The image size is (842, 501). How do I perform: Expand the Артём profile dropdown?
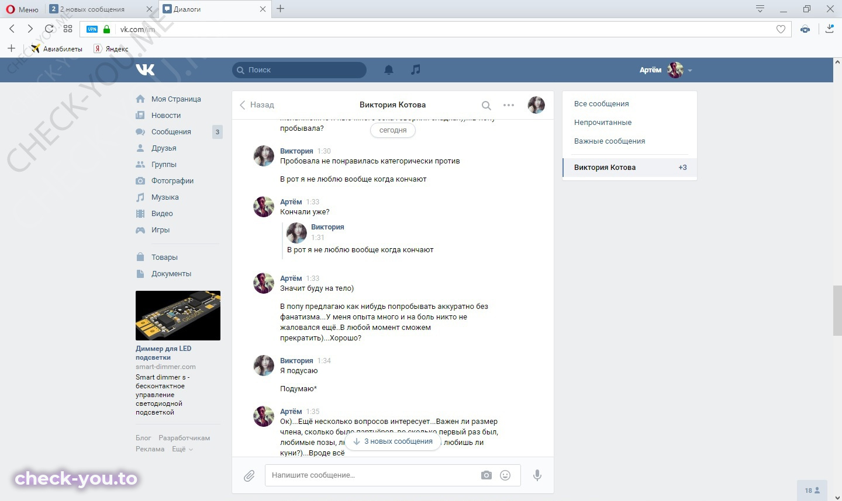666,70
